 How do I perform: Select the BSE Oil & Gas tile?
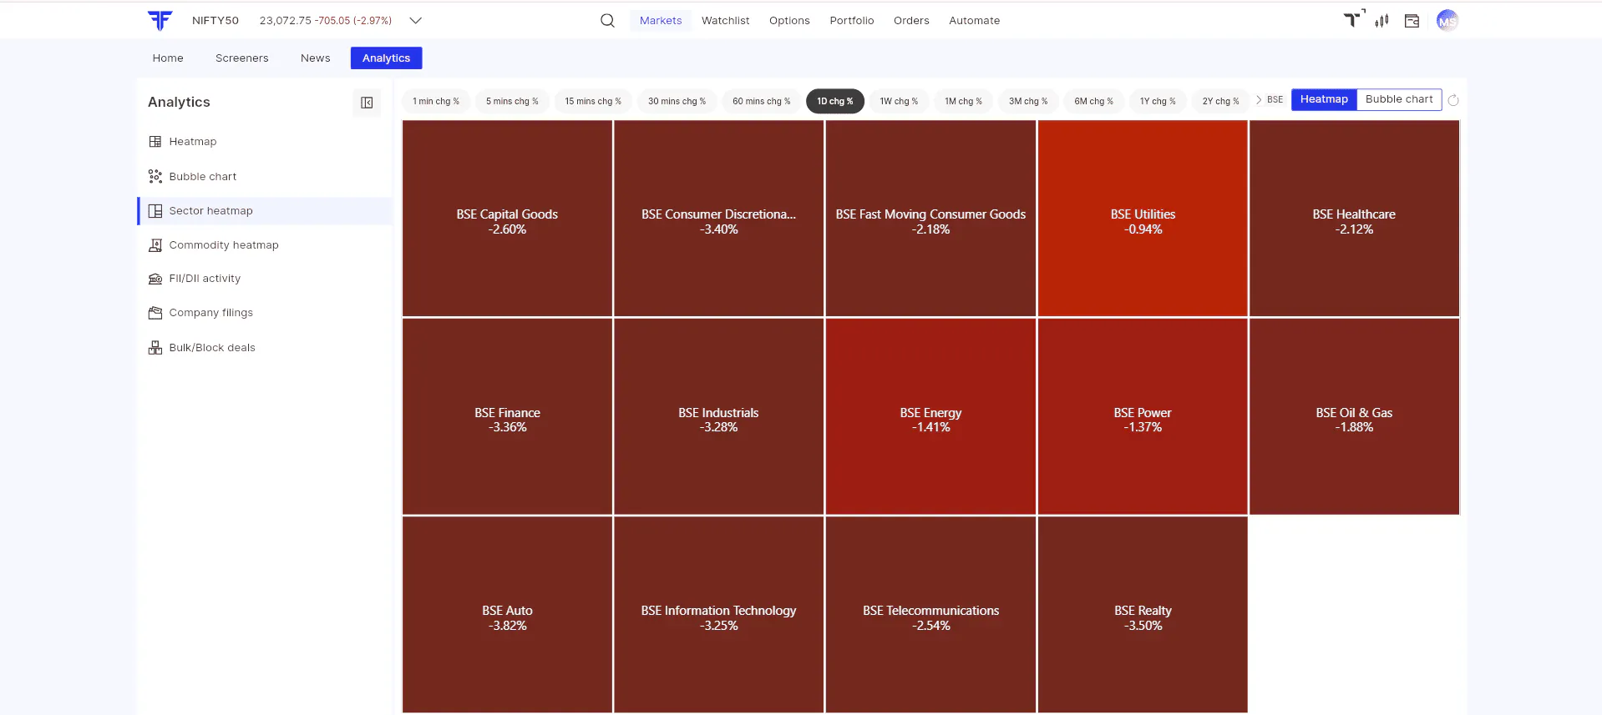[x=1354, y=416]
